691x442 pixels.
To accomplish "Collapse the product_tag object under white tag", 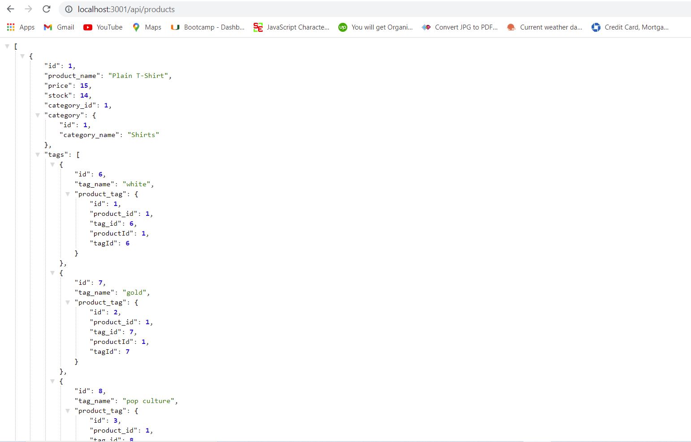I will coord(68,194).
